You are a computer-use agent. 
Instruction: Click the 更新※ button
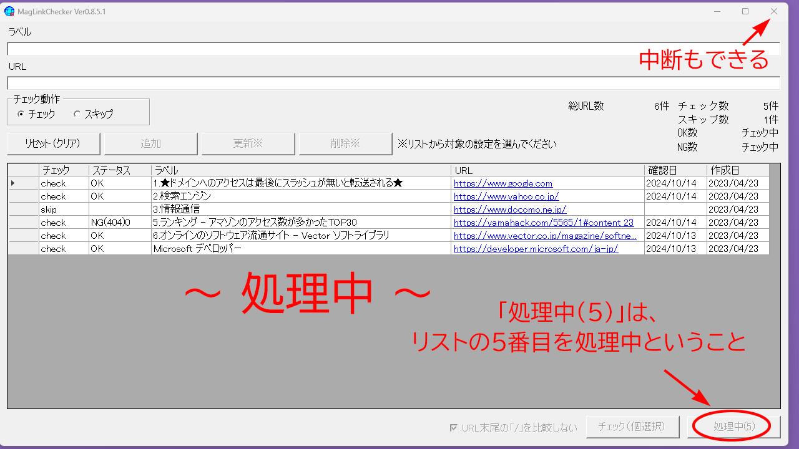[x=248, y=143]
